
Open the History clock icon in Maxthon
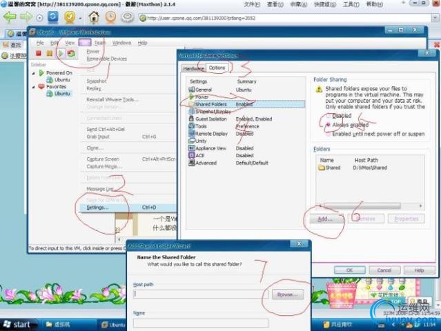pyautogui.click(x=110, y=17)
